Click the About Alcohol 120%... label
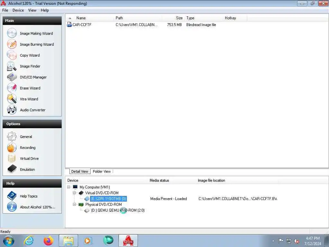Viewport: 329px width, 247px height. pos(38,207)
